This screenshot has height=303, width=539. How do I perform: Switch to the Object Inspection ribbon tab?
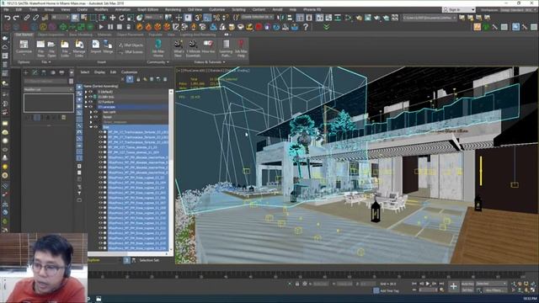[x=51, y=35]
